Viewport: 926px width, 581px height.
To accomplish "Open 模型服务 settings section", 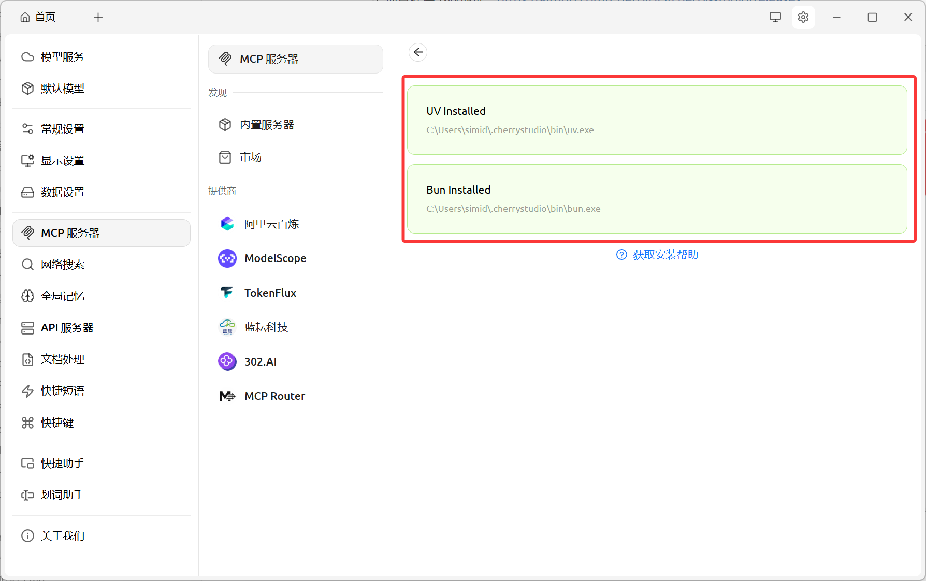I will click(x=62, y=57).
